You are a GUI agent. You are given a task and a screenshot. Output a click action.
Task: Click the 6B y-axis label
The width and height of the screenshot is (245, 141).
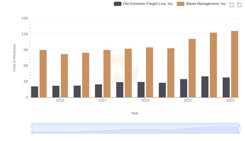[26, 66]
